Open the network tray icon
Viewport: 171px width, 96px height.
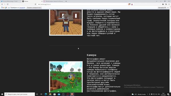point(154,94)
